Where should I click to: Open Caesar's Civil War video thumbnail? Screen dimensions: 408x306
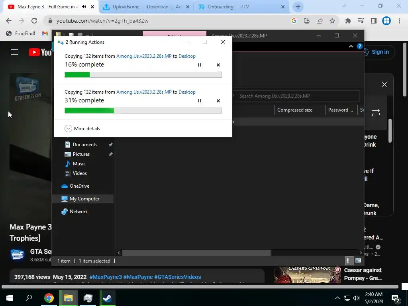click(307, 275)
